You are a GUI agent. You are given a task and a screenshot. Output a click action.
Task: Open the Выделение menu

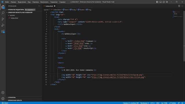point(22,2)
